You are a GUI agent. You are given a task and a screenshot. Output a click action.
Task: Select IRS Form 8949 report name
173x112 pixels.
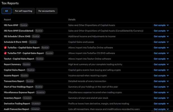[x=11, y=25]
